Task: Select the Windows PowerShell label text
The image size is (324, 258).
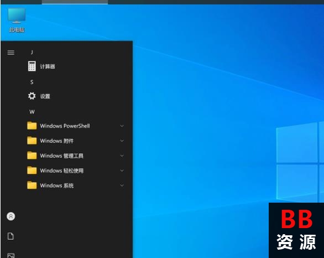Action: pyautogui.click(x=65, y=126)
